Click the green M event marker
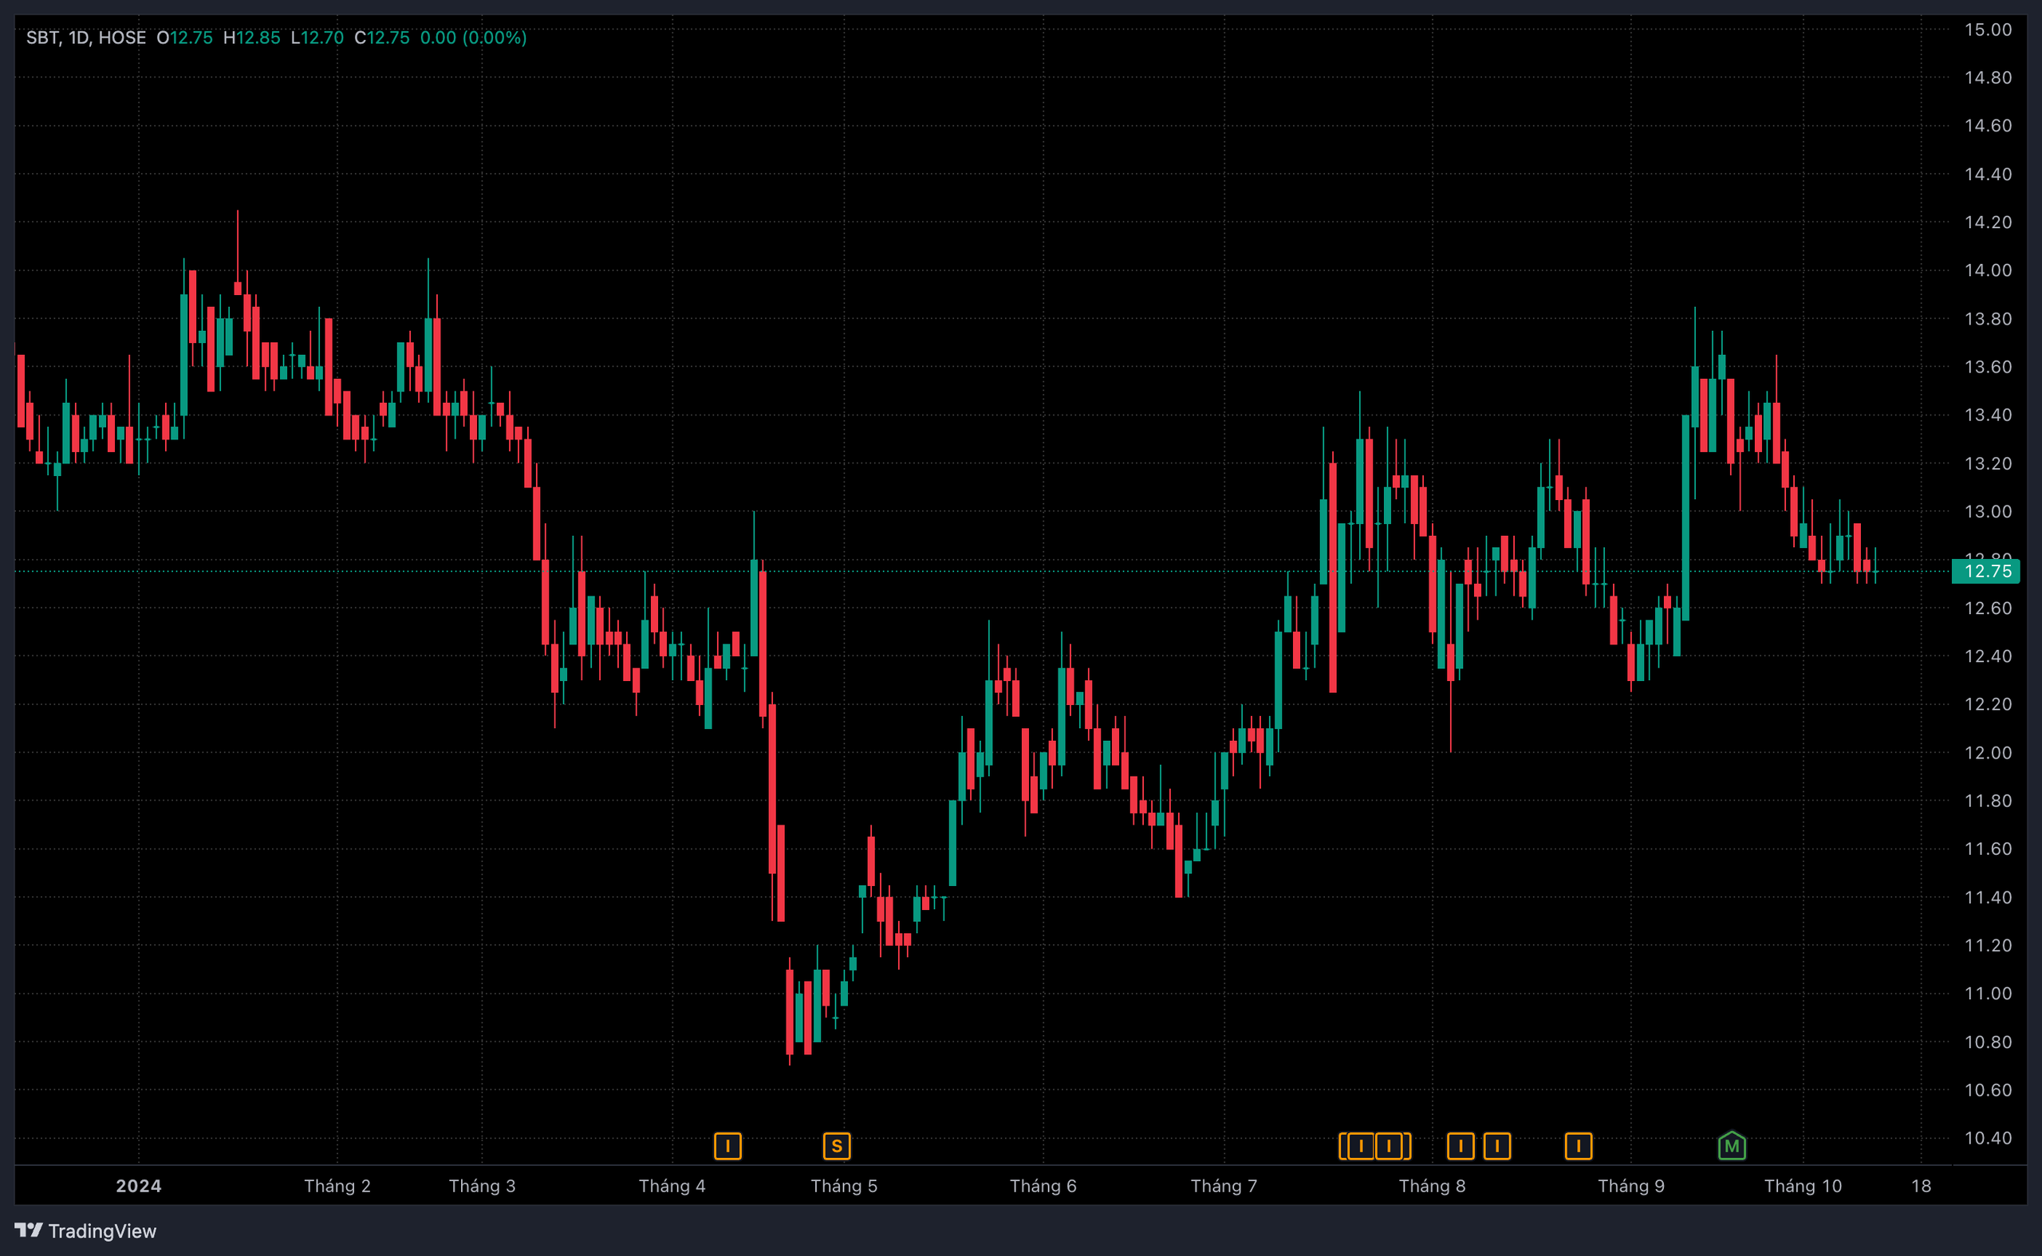The width and height of the screenshot is (2042, 1256). 1731,1147
